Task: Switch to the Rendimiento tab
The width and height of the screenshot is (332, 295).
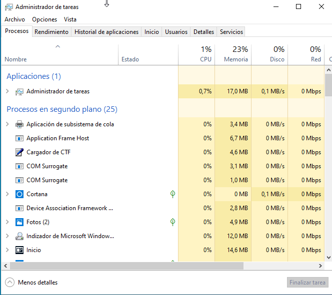Action: tap(51, 32)
